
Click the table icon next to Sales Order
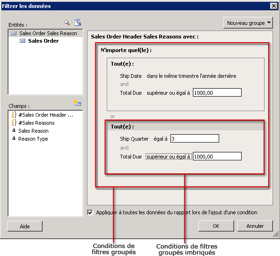[x=22, y=41]
